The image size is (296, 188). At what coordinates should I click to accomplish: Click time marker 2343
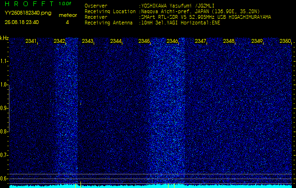tap(88, 41)
